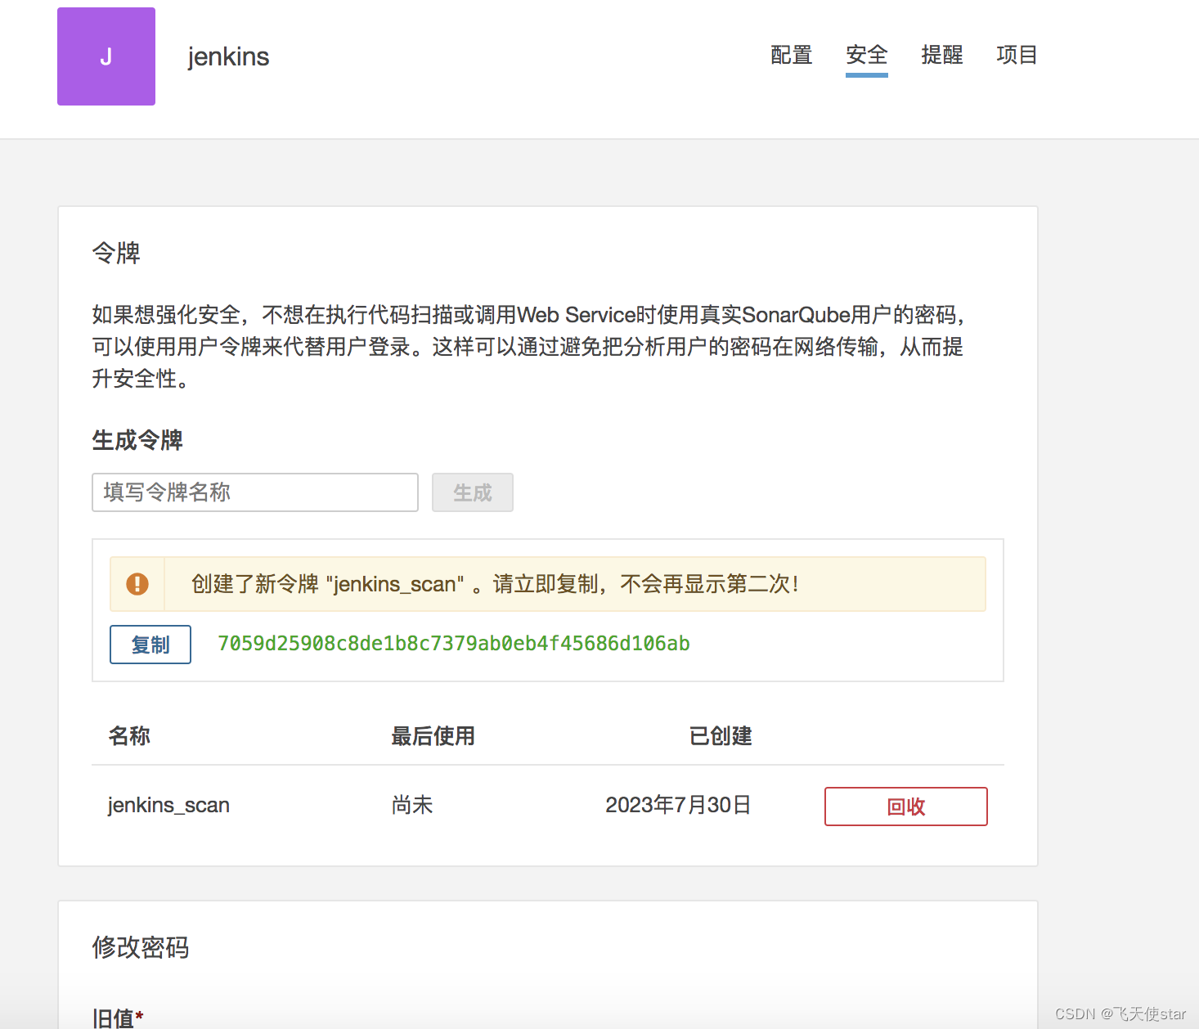Click the orange warning alert icon

point(137,583)
